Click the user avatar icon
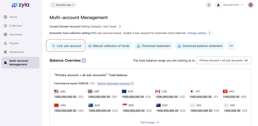Viewport: 258px width, 126px height. 218,5
